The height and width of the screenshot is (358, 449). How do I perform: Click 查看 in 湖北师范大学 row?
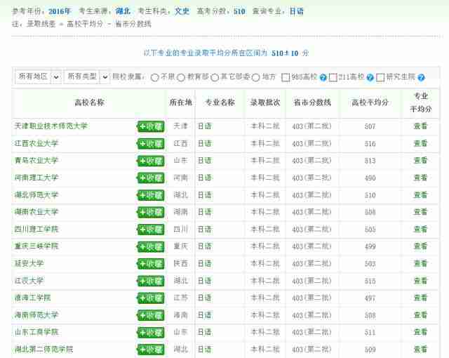click(x=420, y=195)
